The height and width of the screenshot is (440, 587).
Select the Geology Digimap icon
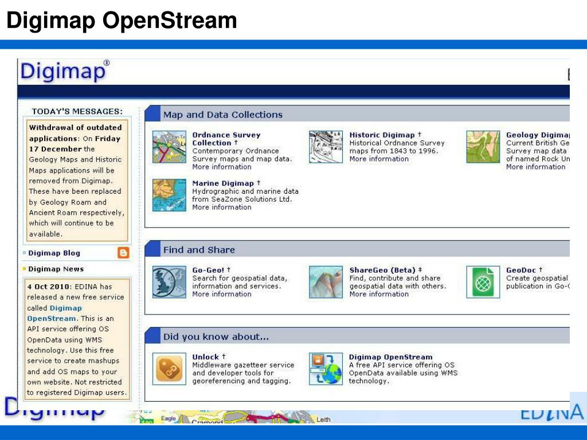pos(483,147)
